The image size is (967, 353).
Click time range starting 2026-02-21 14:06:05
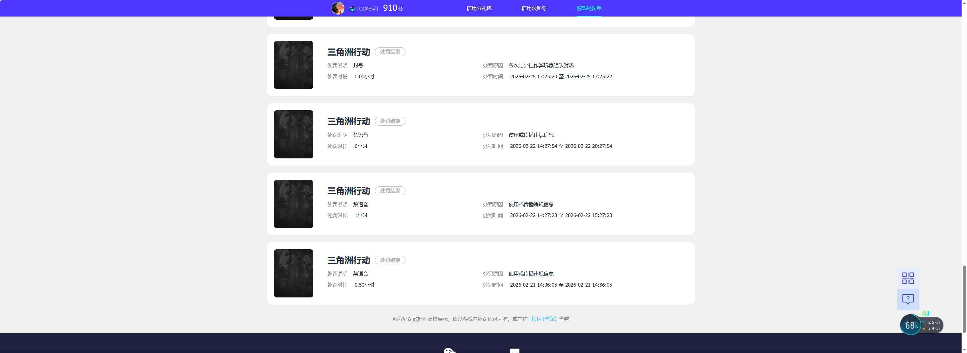(561, 285)
